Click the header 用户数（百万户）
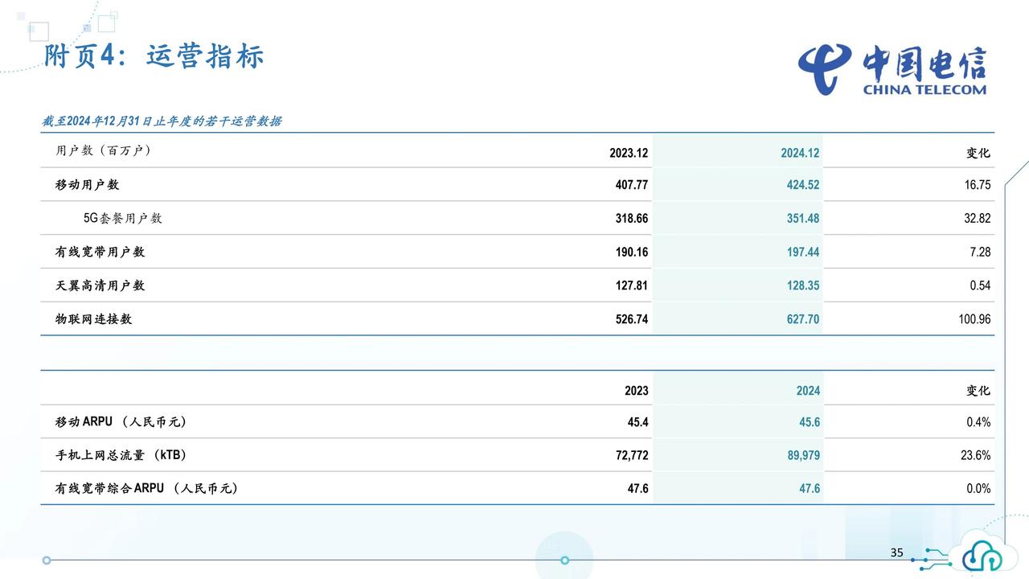1029x579 pixels. point(104,150)
